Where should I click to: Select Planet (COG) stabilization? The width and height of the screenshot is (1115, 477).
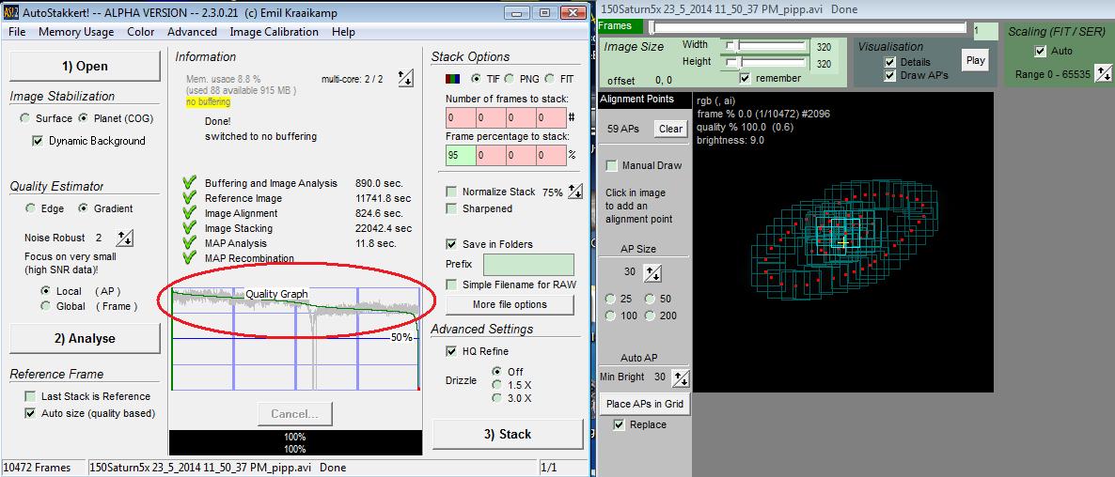[84, 118]
